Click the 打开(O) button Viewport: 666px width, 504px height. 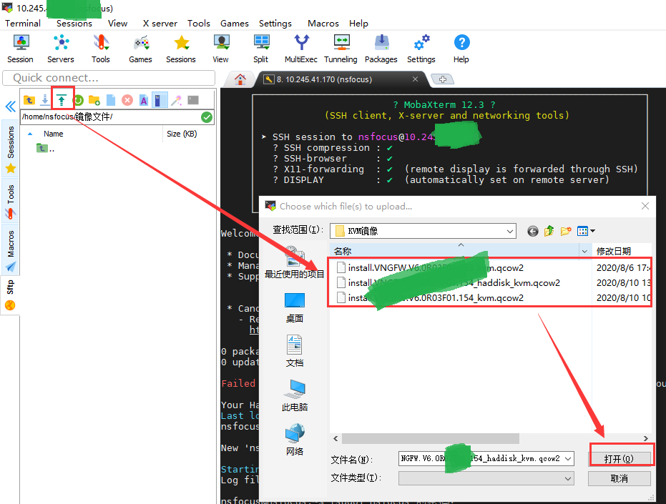pyautogui.click(x=620, y=459)
